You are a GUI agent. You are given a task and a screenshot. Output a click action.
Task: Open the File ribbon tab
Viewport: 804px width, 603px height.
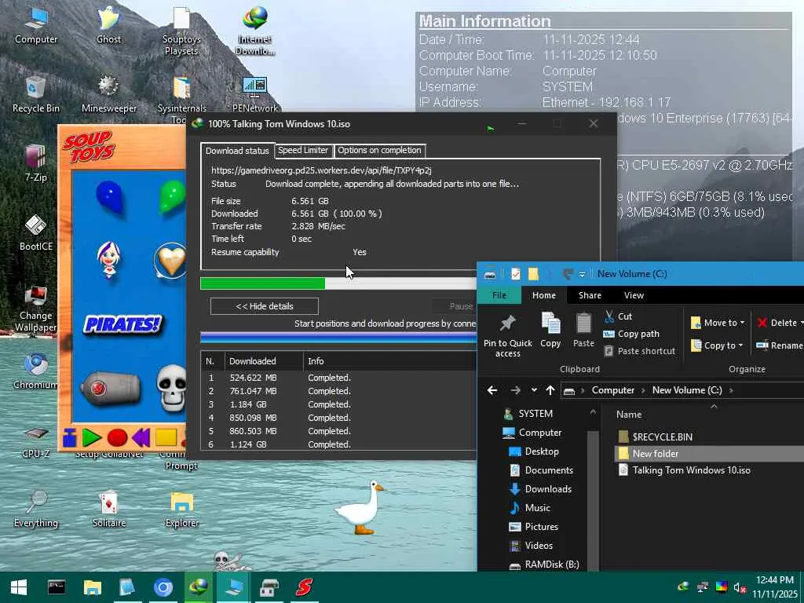tap(499, 295)
